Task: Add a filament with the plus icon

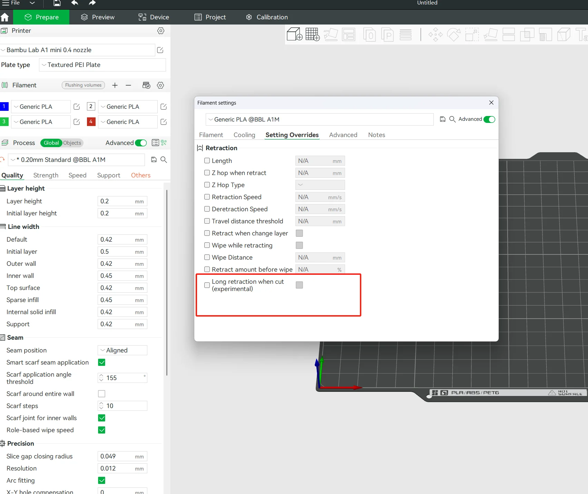Action: (115, 85)
